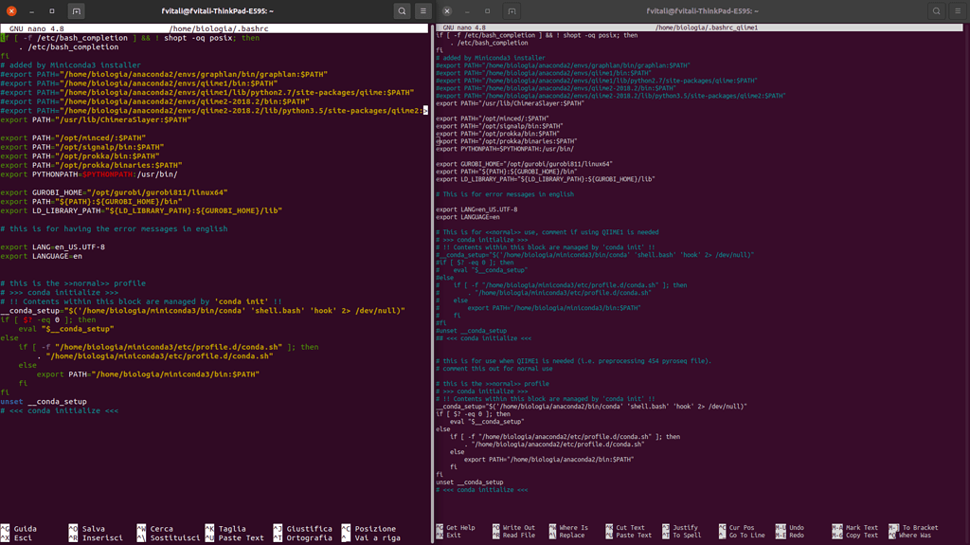Click the Write Out shortcut in right nano

click(518, 528)
